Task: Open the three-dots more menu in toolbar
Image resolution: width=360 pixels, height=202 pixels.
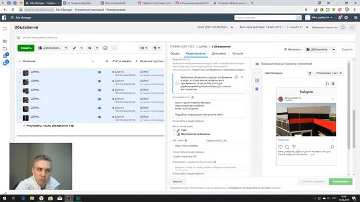Action: (x=114, y=48)
